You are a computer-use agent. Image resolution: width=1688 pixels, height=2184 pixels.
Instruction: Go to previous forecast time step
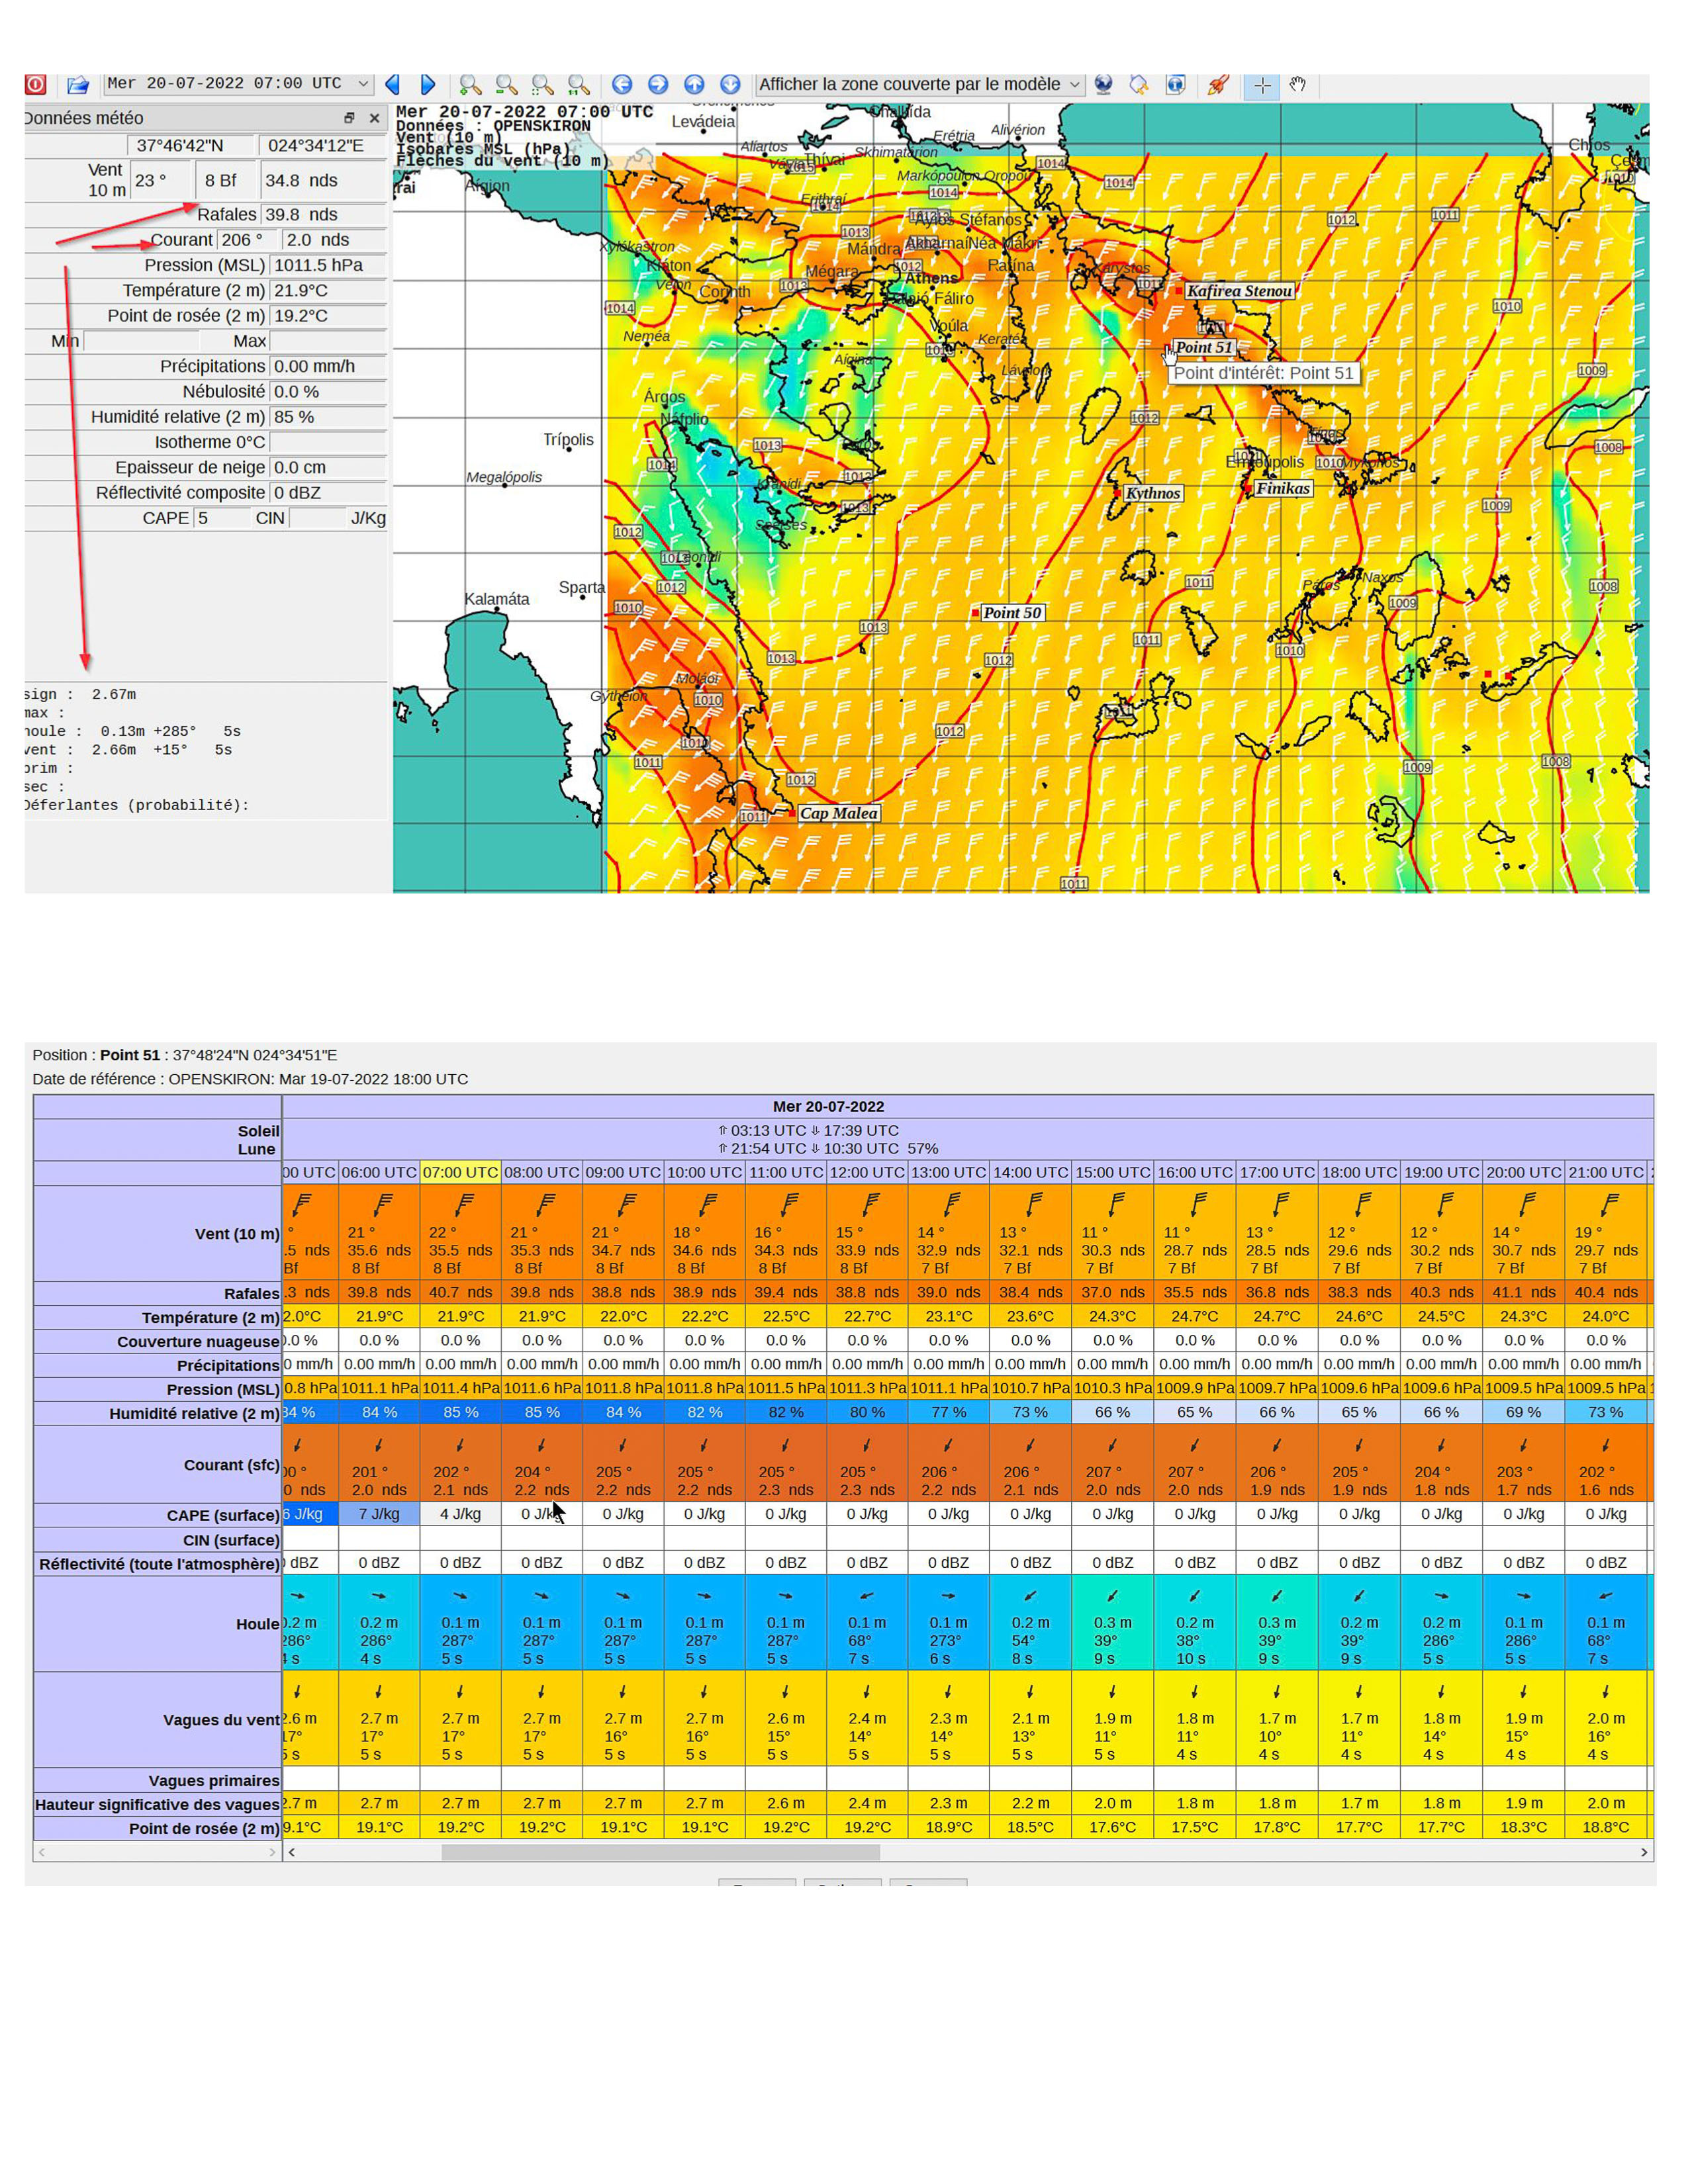click(x=393, y=85)
